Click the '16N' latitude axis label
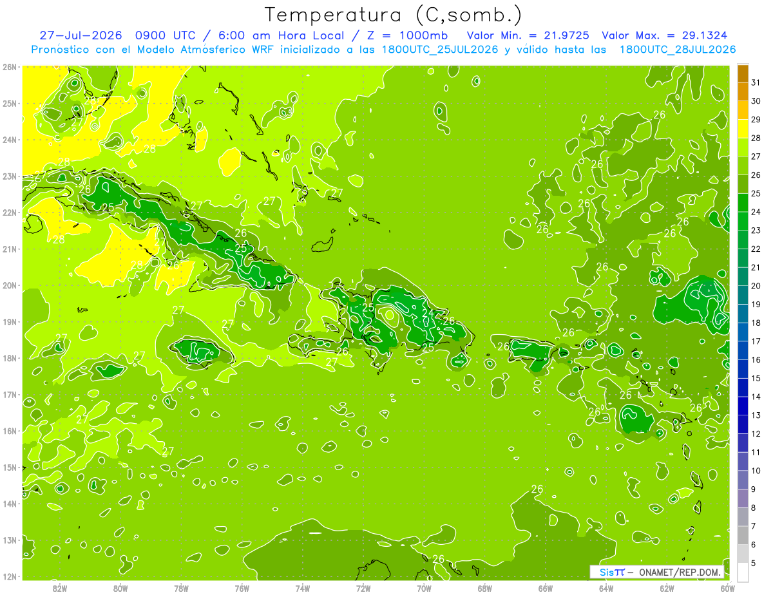 click(10, 431)
